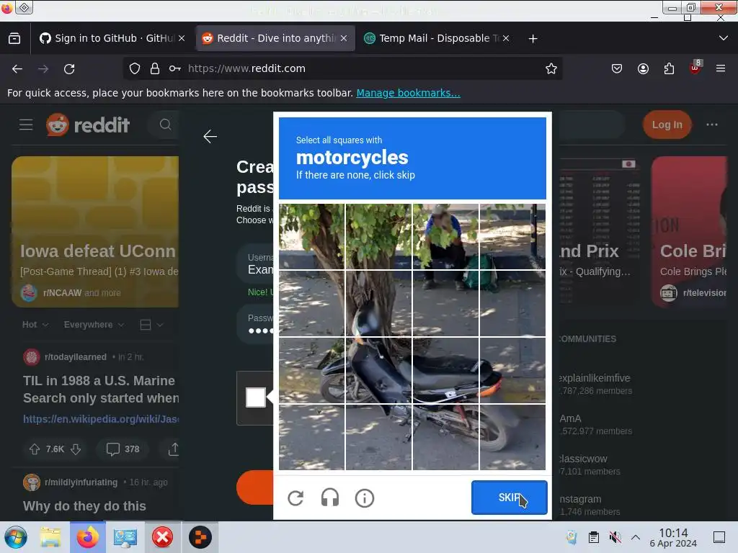Screen dimensions: 738x553
Task: Downvote the TIL post
Action: coord(76,449)
